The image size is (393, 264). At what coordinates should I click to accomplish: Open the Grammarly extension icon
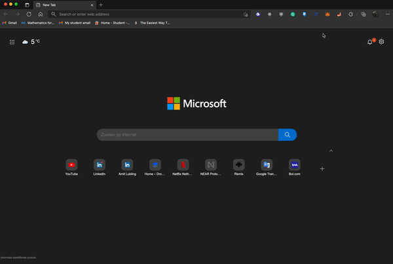pyautogui.click(x=293, y=14)
